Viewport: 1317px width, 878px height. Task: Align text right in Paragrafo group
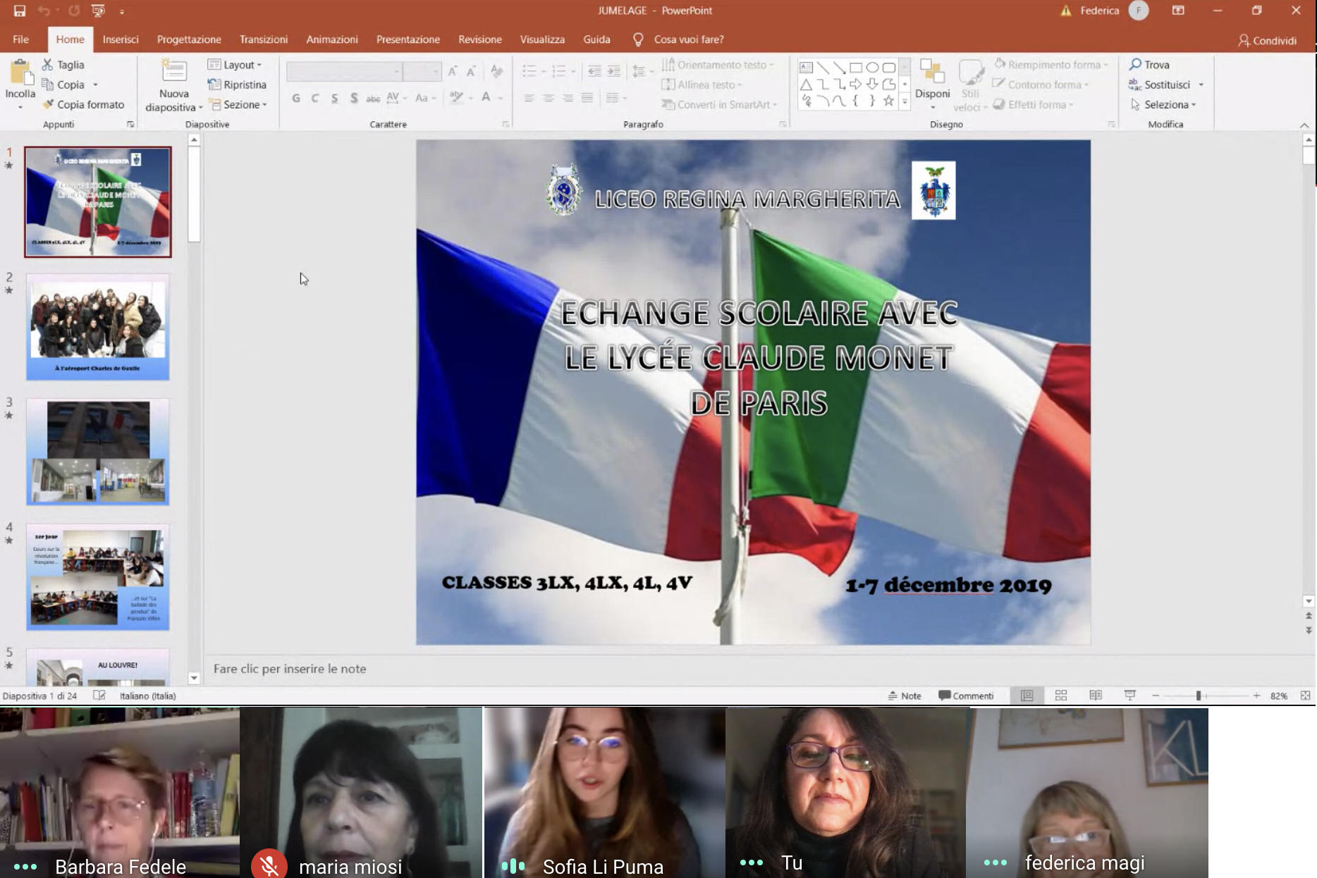click(568, 98)
